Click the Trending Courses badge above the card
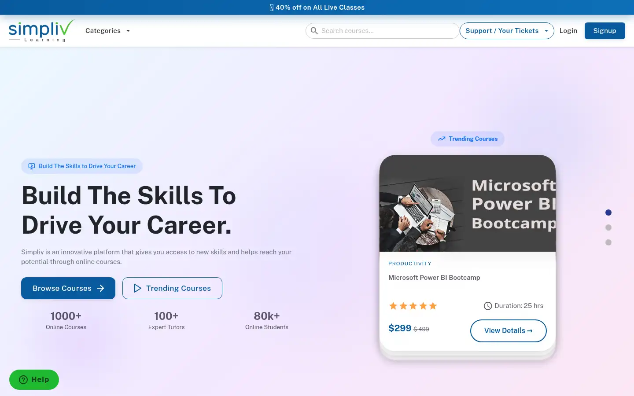Screen dimensions: 634x396 coord(468,139)
